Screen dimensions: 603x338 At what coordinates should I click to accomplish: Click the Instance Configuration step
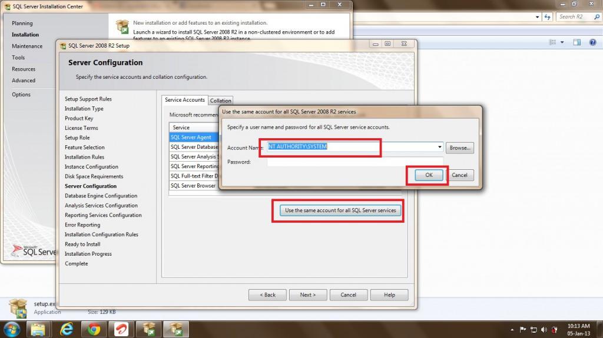click(x=91, y=167)
